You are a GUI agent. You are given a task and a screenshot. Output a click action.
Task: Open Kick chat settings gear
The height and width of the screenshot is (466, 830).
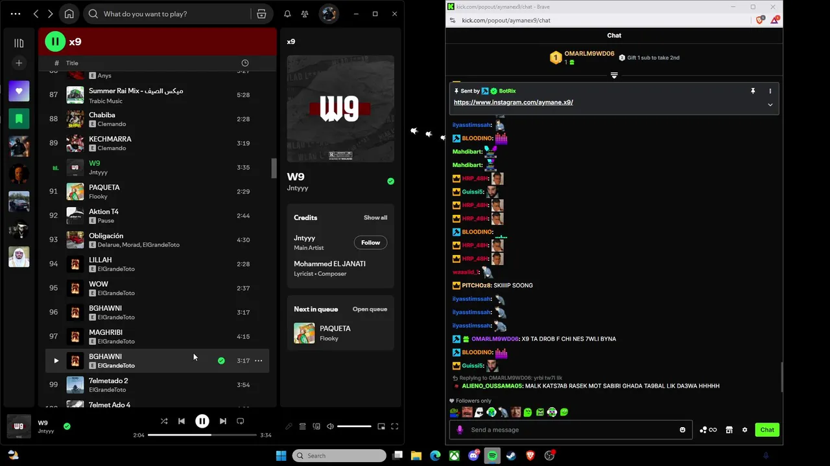[x=744, y=430]
